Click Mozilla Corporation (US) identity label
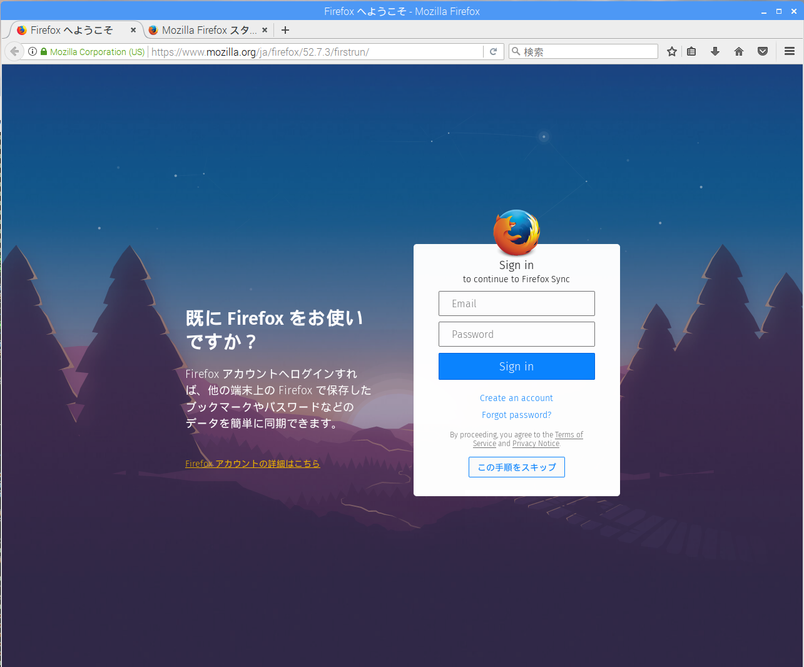The width and height of the screenshot is (804, 667). click(97, 52)
